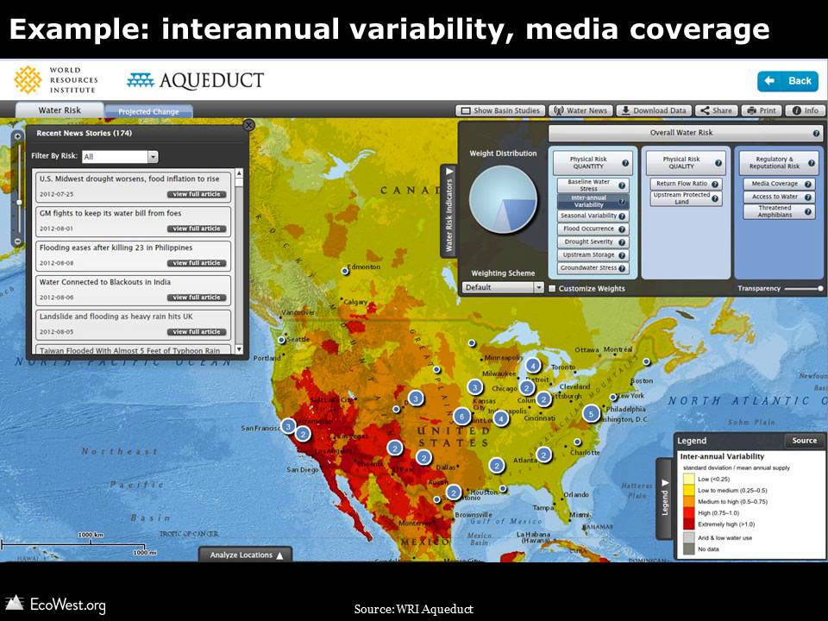Click help icon beside Flood Occurrence
This screenshot has height=621, width=828.
pos(622,229)
